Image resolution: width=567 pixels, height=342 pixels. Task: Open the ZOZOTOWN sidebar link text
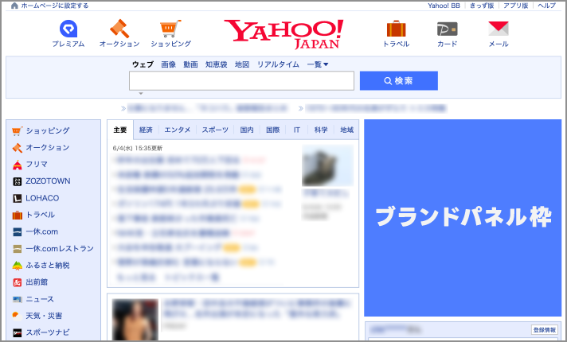click(x=48, y=181)
